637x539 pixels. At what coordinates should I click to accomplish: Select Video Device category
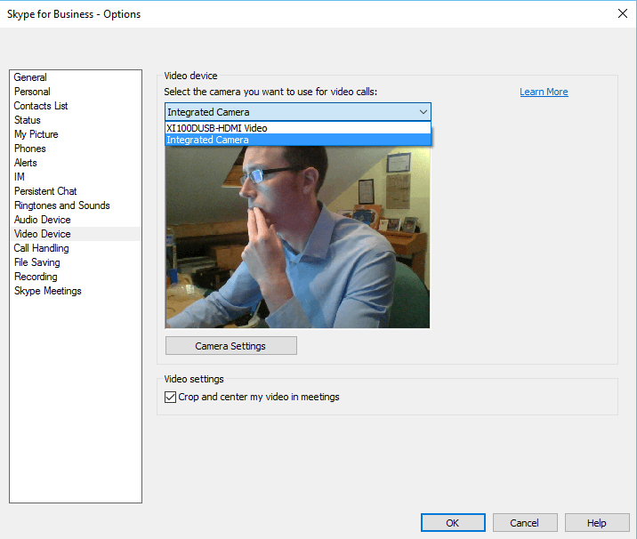point(75,234)
